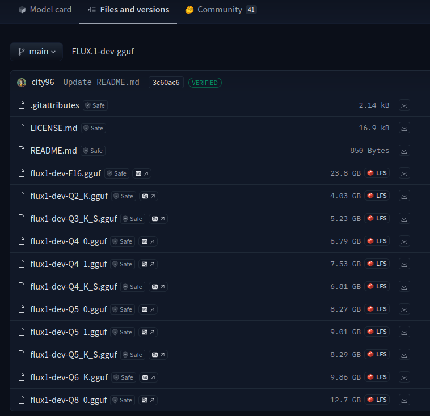Open GGUF viewer for flux1-dev-Q6_K.gguf
430x416 pixels.
(x=149, y=377)
